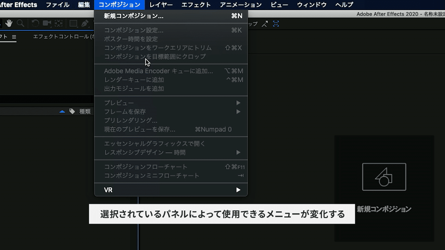
Task: Open the レイヤー menu
Action: (161, 5)
